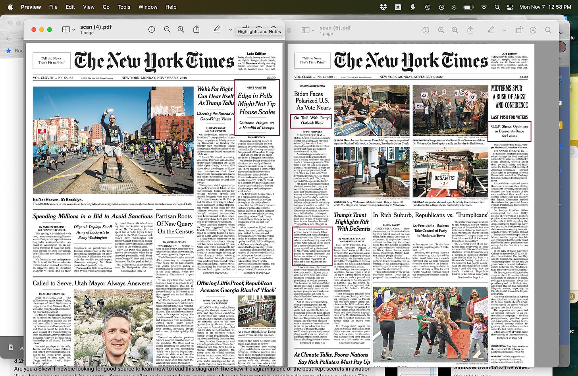Screen dimensions: 578x376
Task: Show inspector info in scan (5).pdf window
Action: (426, 30)
